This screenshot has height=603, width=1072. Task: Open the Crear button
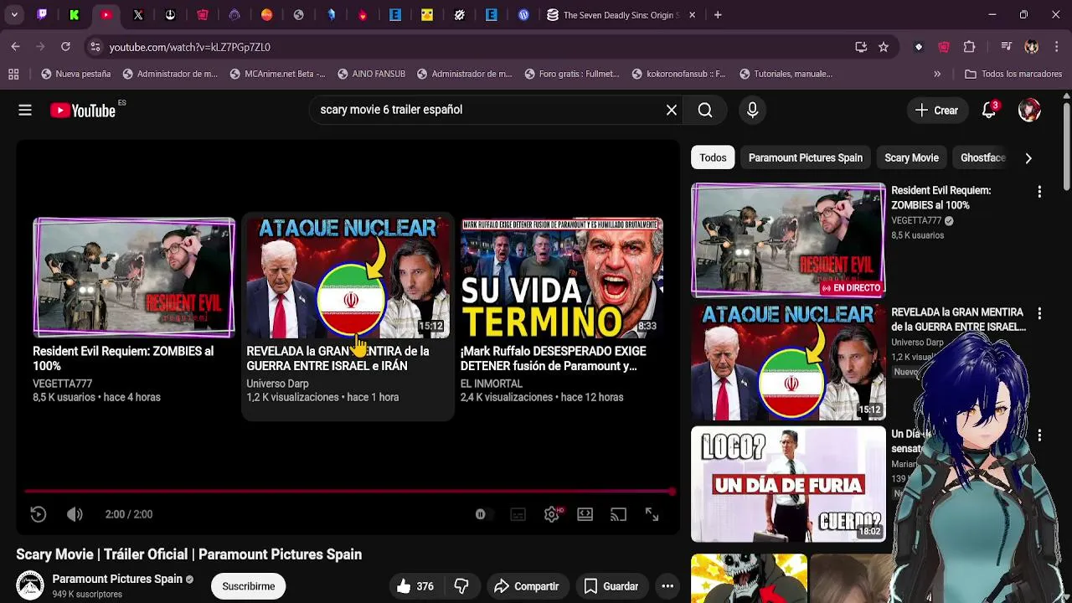[936, 110]
